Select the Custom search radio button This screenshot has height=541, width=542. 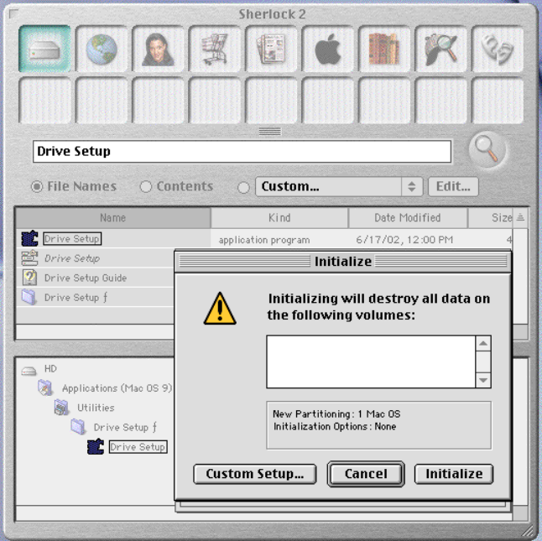tap(243, 188)
